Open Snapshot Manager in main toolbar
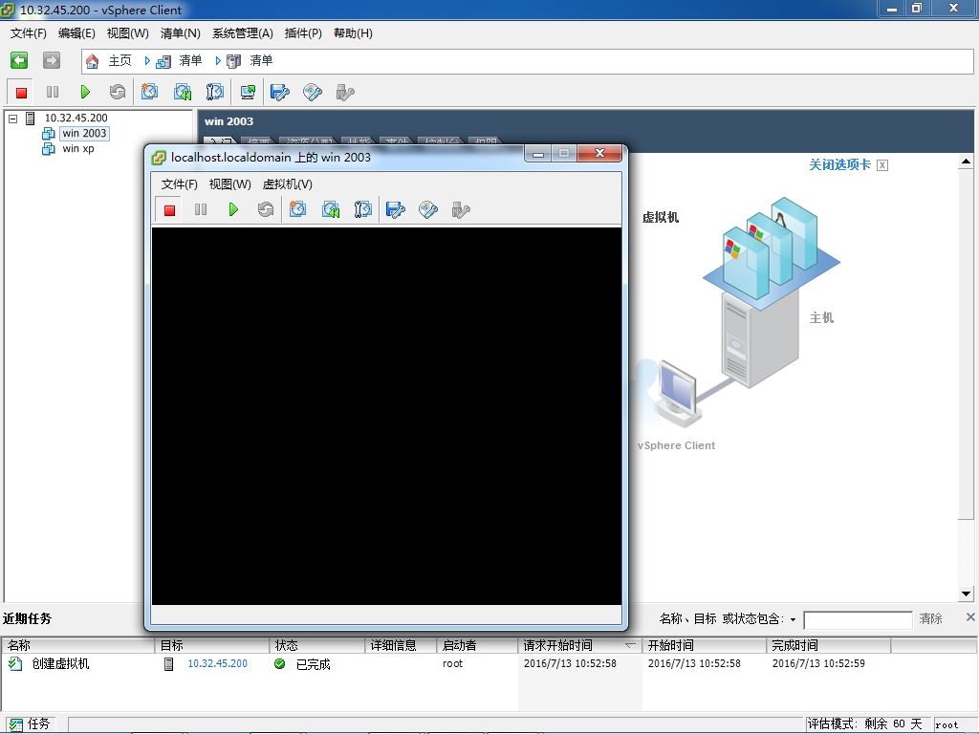This screenshot has height=734, width=979. (x=215, y=93)
